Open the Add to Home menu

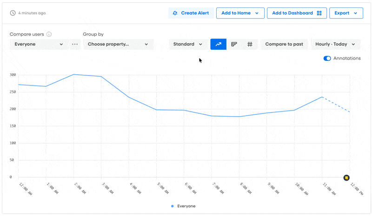pyautogui.click(x=240, y=13)
